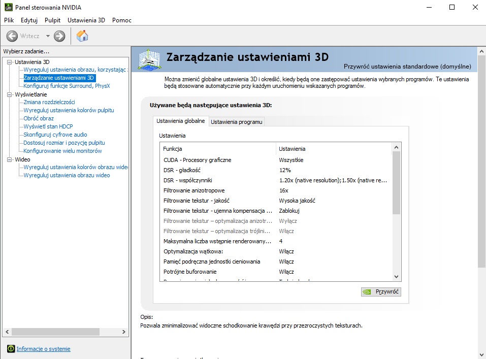Select the DSR - gładkość row
This screenshot has height=359, width=486.
point(276,170)
